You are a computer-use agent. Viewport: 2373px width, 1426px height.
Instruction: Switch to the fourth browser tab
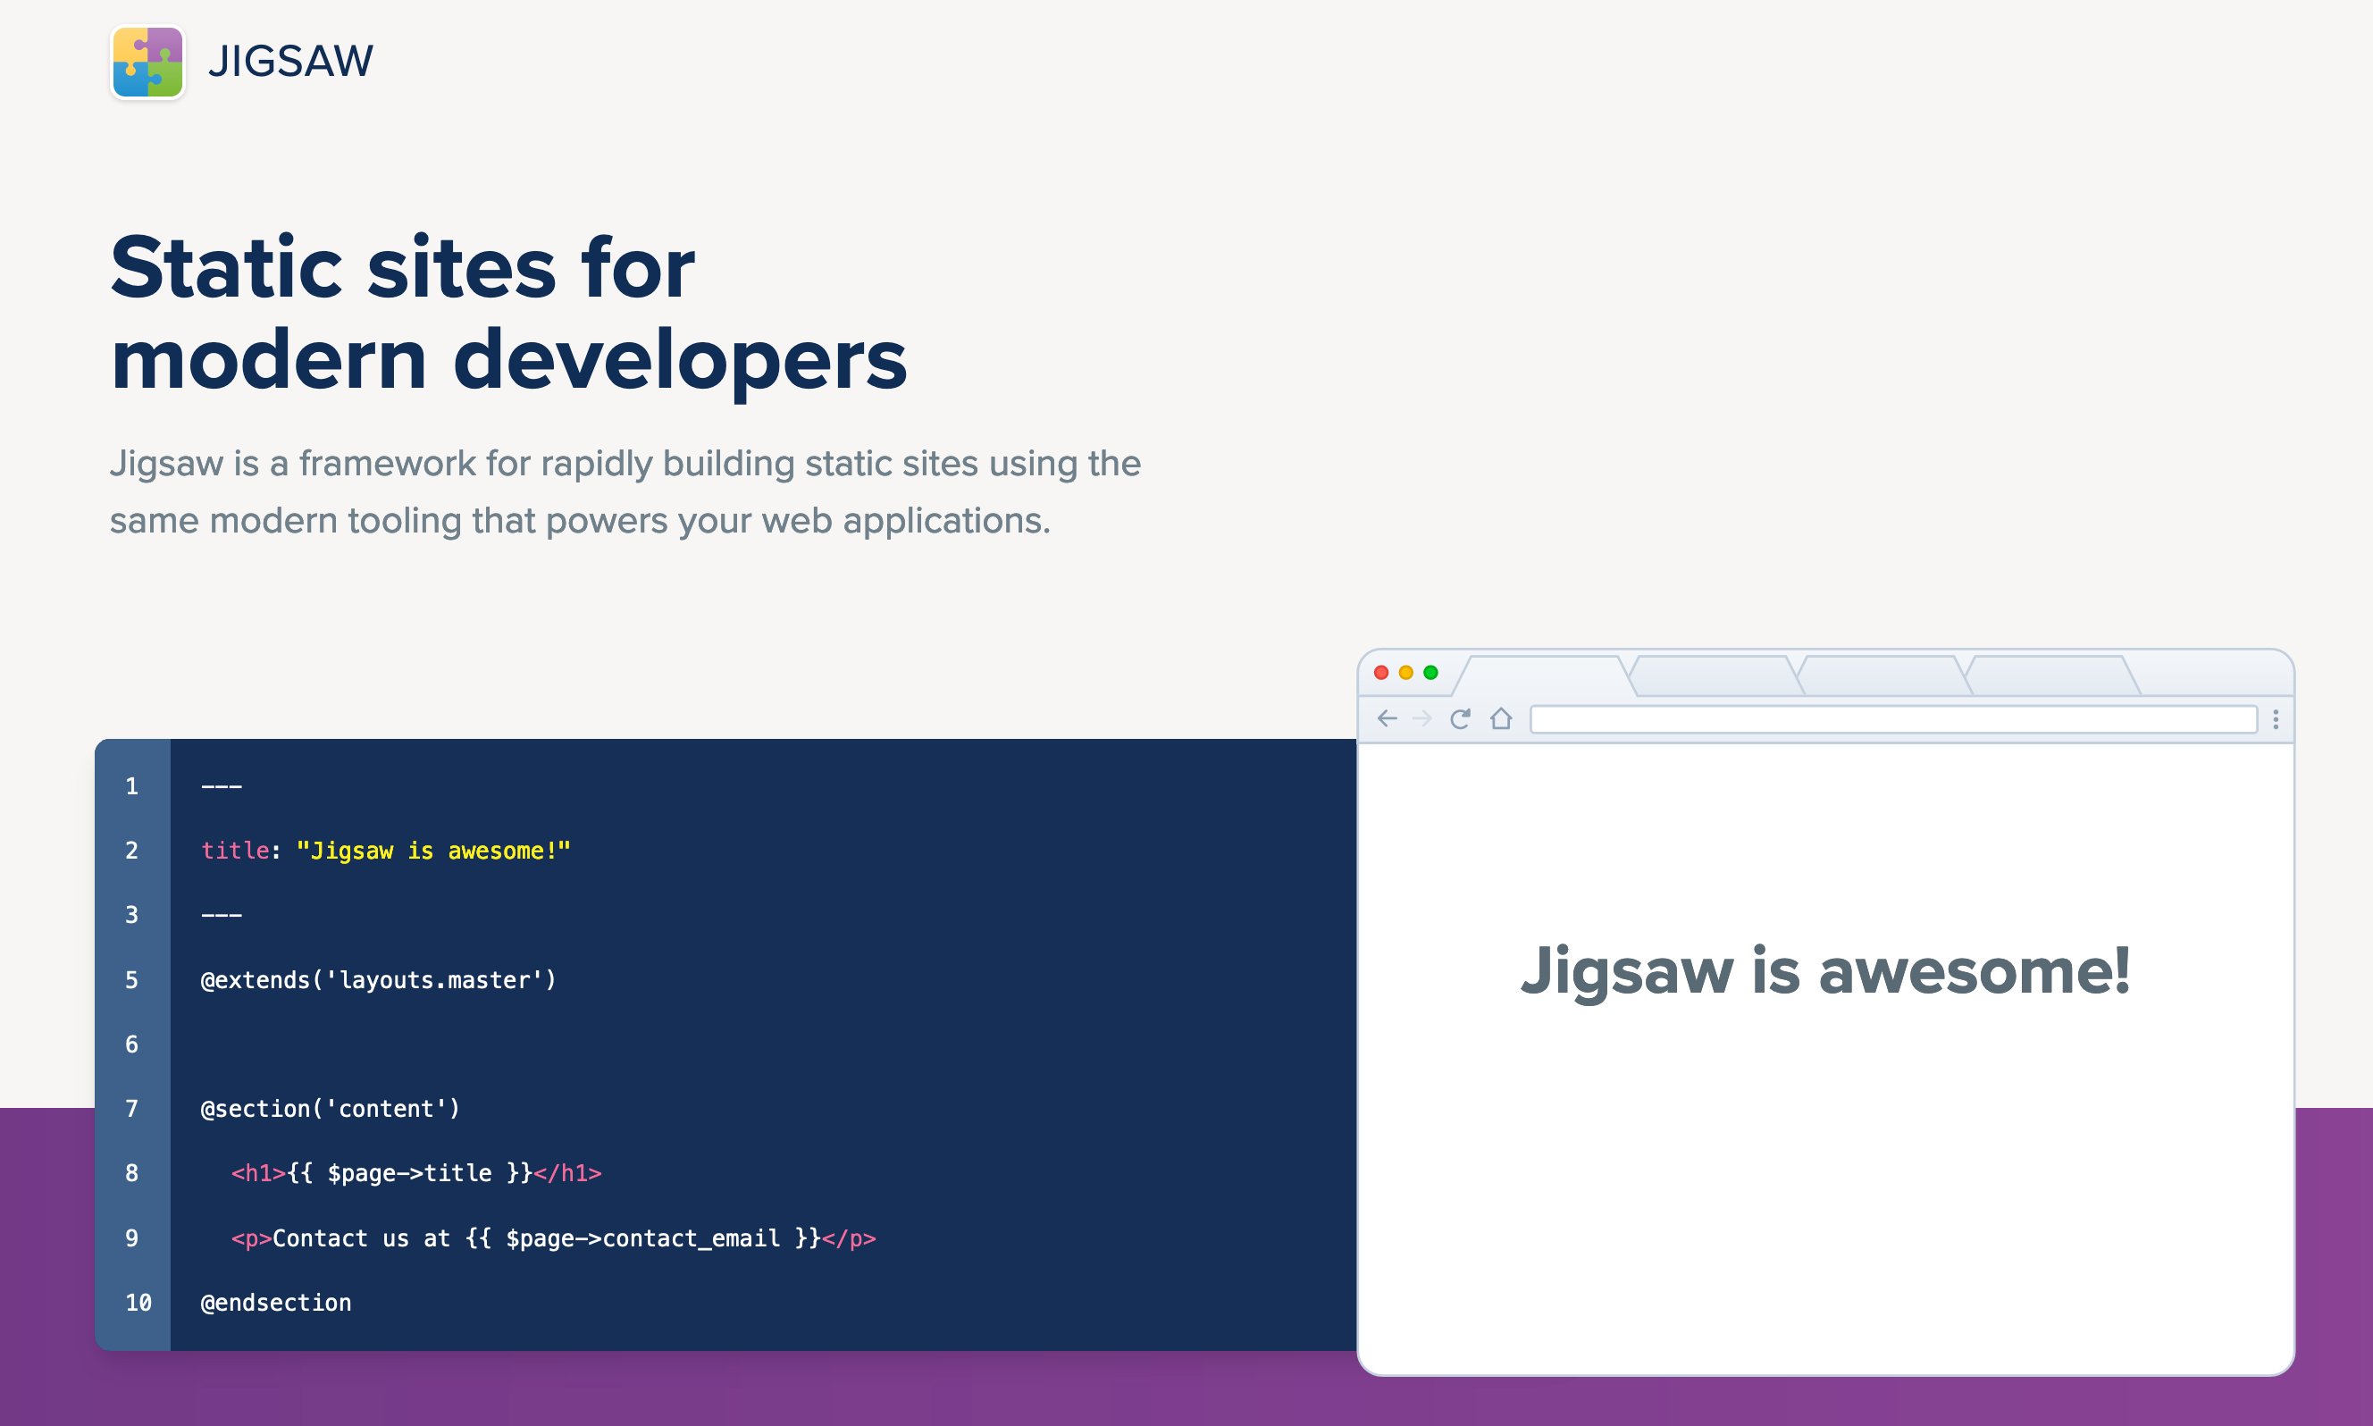2052,676
